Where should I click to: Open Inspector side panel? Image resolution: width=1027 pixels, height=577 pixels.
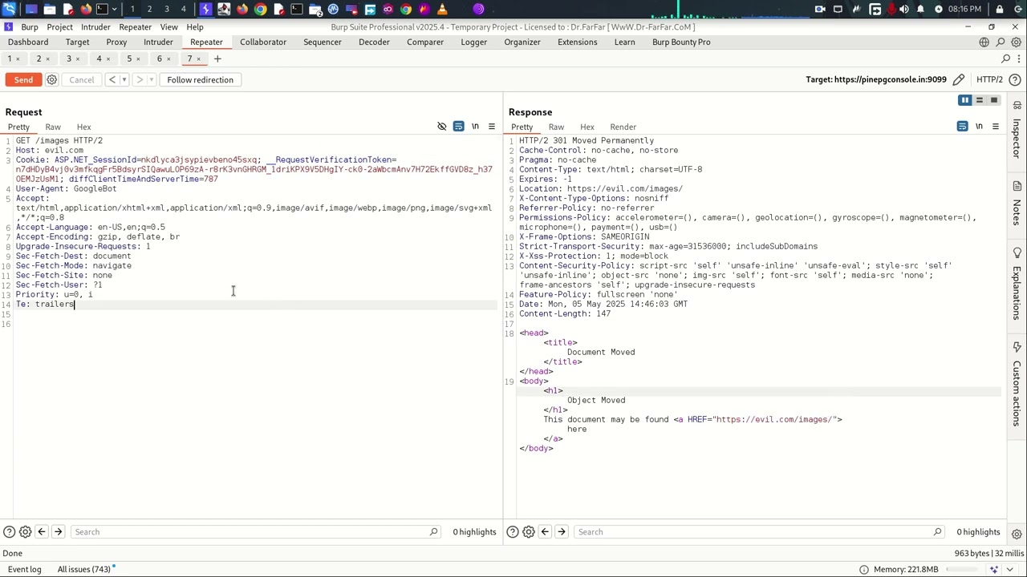[x=1017, y=128]
